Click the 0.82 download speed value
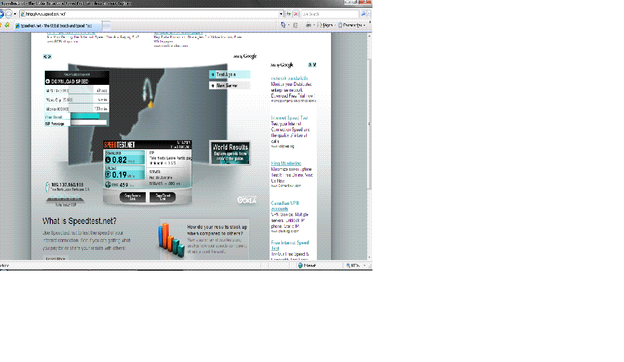Screen dimensions: 624x362 120,160
